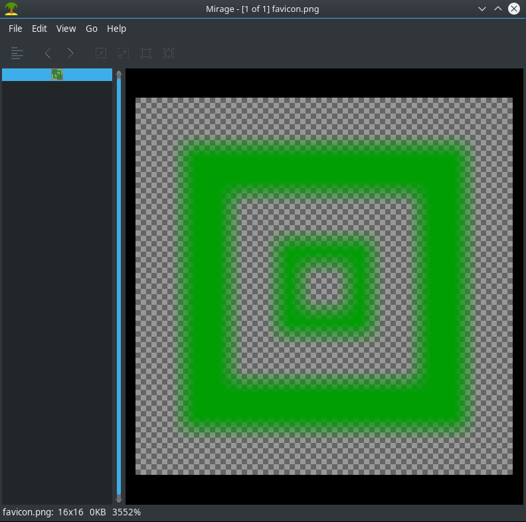Click the 0KB file size text
This screenshot has width=526, height=522.
click(98, 512)
